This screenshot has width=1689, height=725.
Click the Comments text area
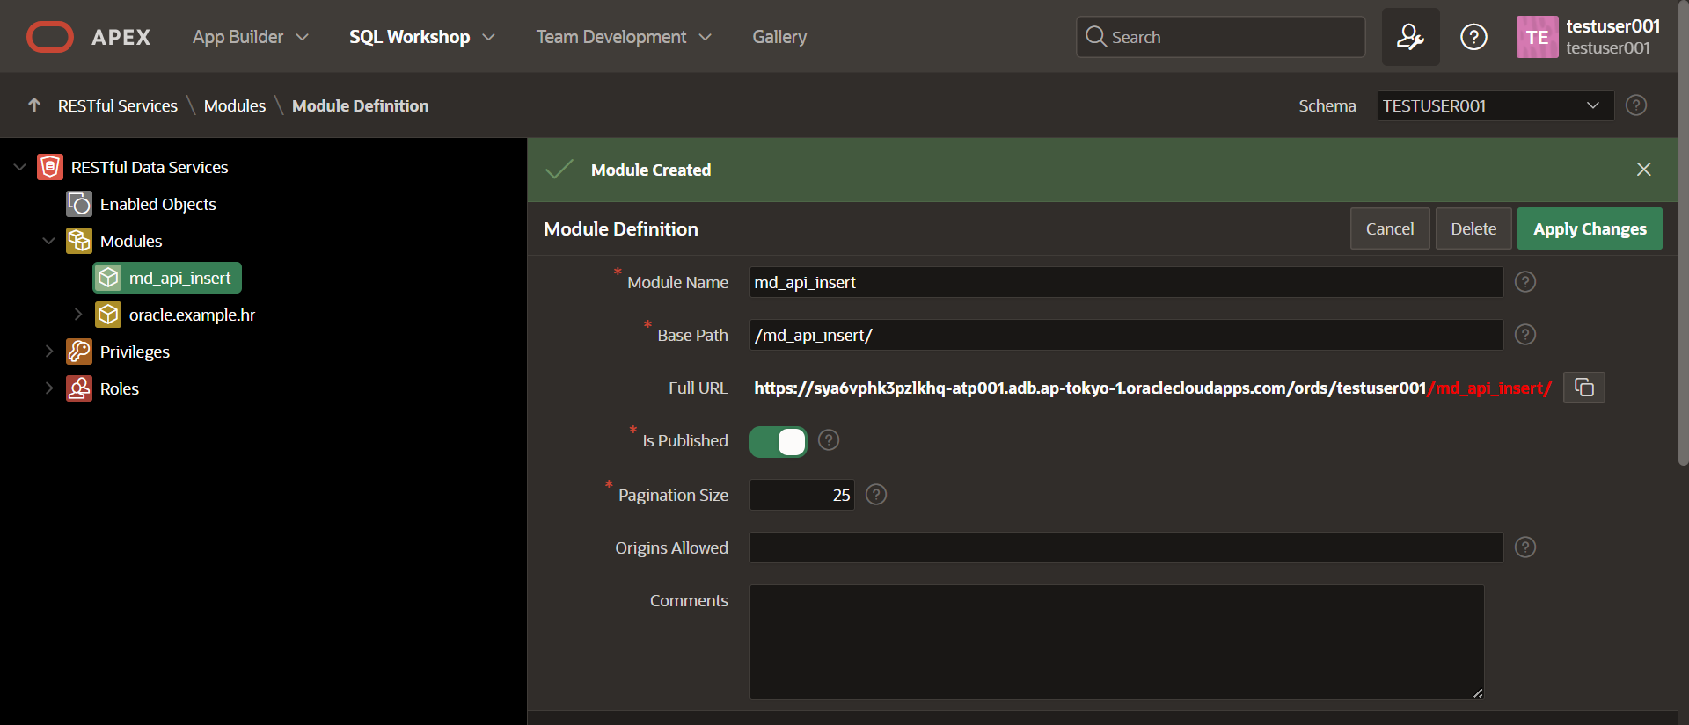tap(1117, 642)
